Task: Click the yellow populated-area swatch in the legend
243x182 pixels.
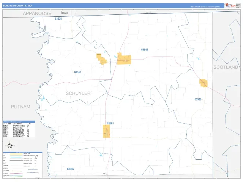Action: (16, 154)
